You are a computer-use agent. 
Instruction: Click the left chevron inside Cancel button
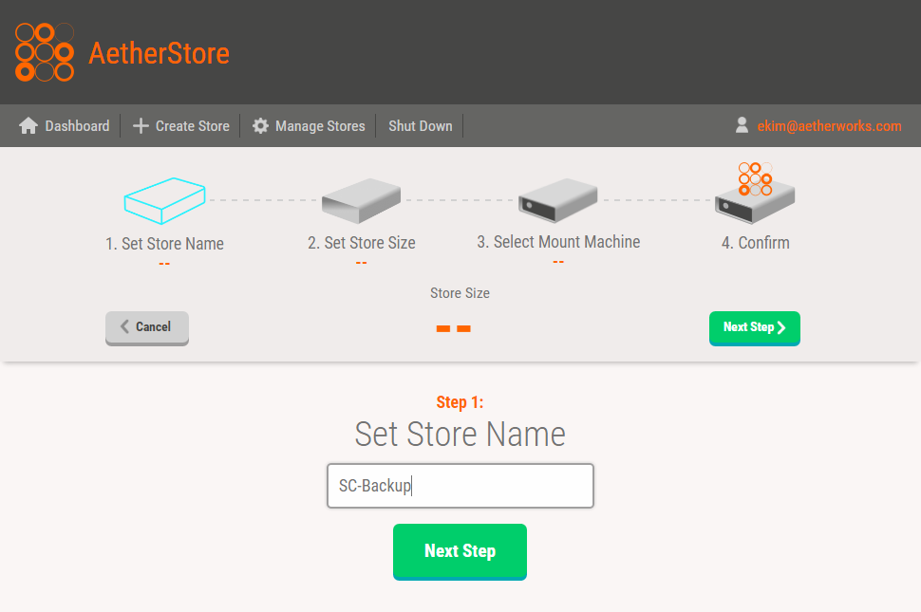point(124,326)
